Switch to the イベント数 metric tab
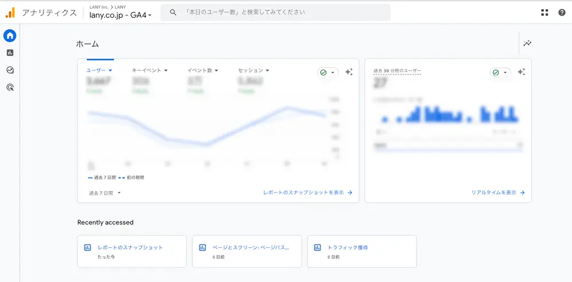The width and height of the screenshot is (572, 282). [202, 70]
